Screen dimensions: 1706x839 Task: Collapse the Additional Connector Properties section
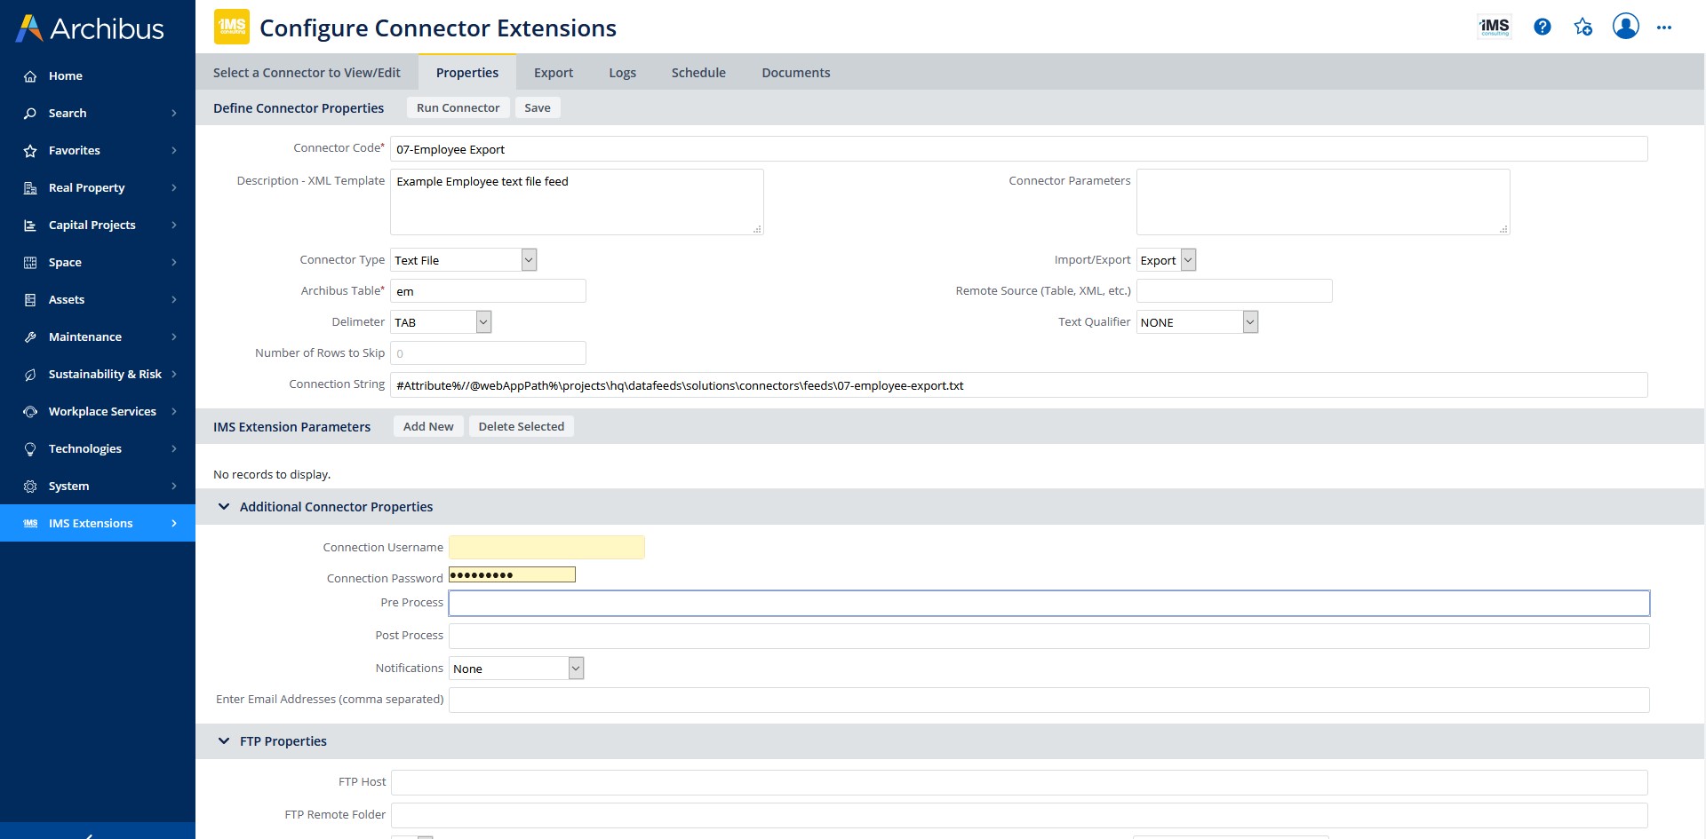coord(224,506)
